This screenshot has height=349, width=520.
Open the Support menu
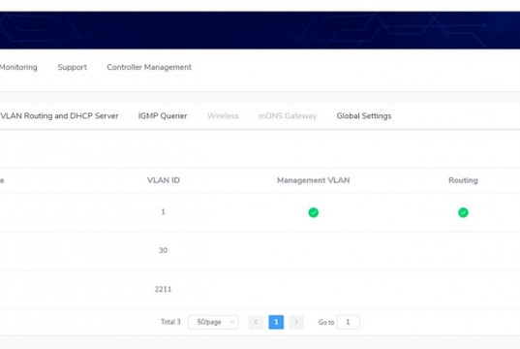coord(72,67)
